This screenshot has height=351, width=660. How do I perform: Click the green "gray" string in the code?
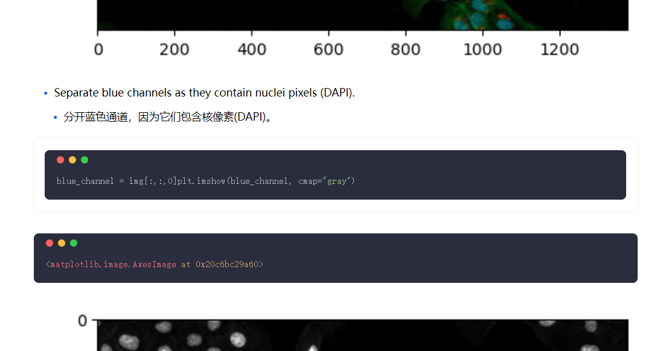[337, 181]
